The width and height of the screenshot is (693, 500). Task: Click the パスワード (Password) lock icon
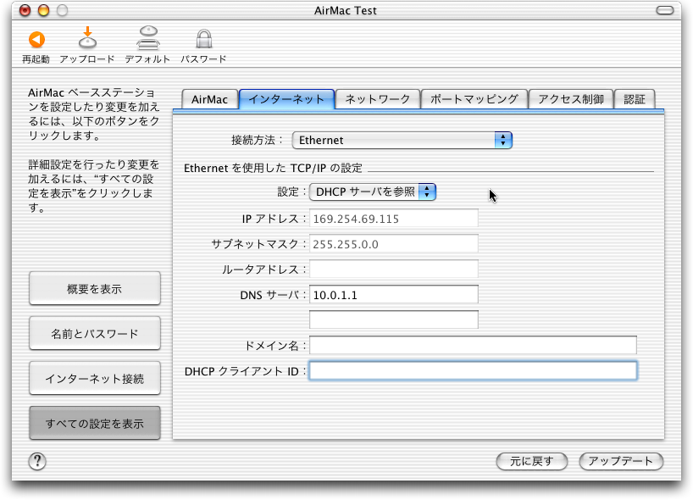pos(203,40)
